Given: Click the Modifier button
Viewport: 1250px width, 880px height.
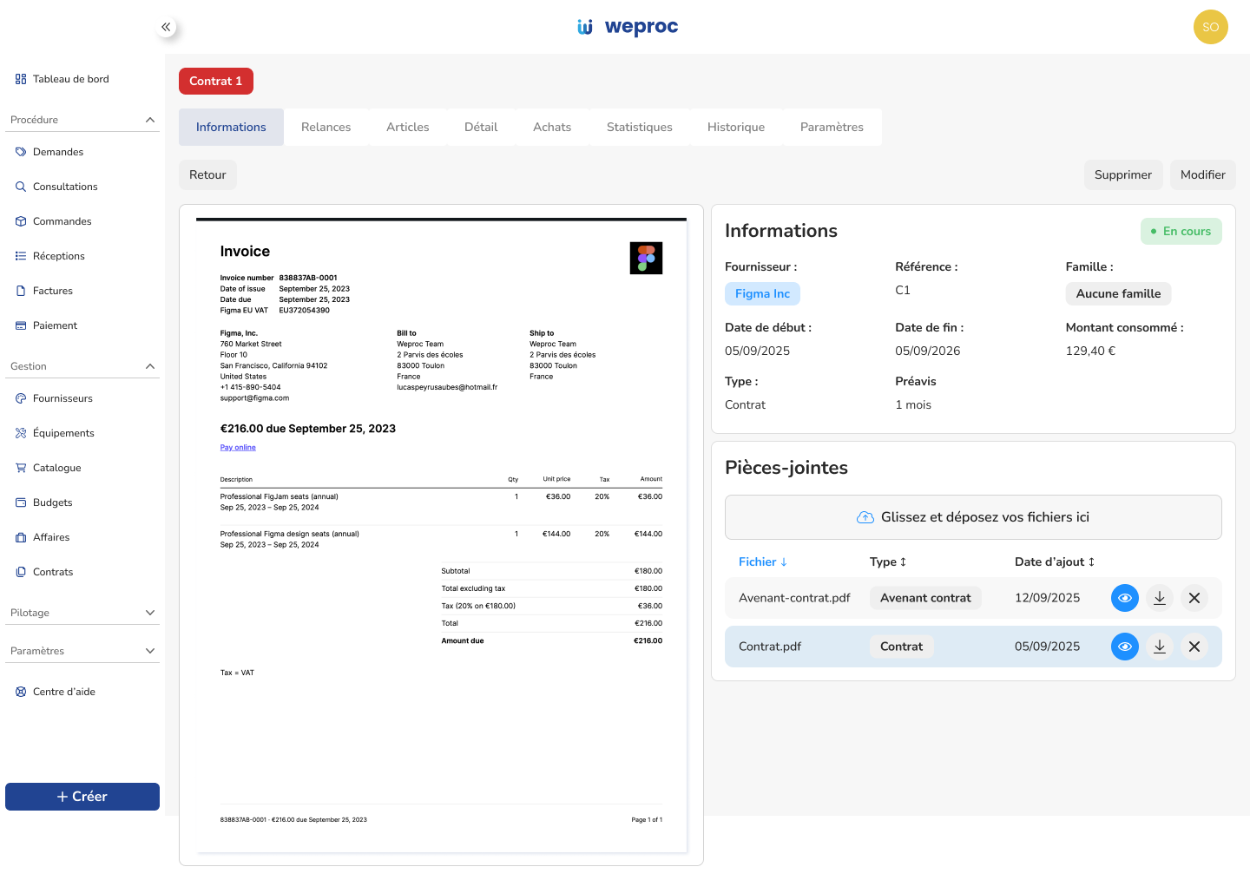Looking at the screenshot, I should tap(1202, 174).
